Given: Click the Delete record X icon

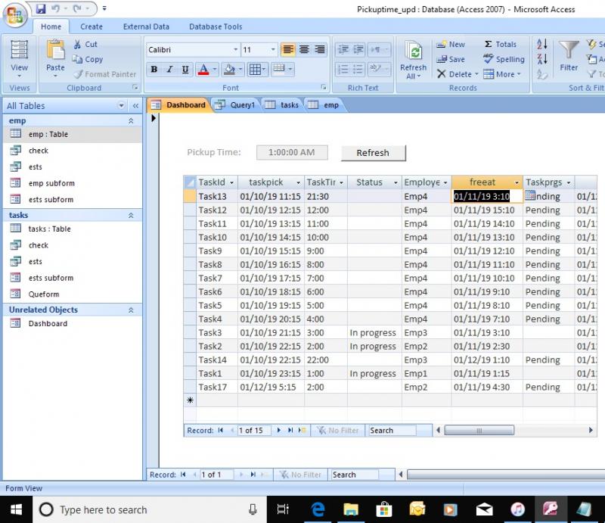Looking at the screenshot, I should 442,73.
